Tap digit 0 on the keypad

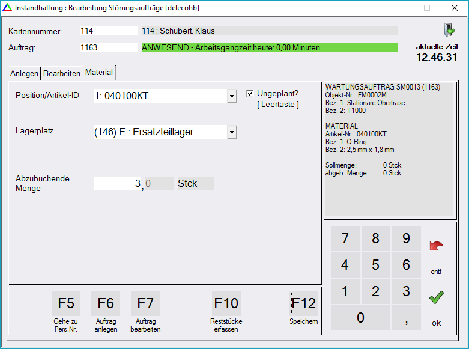tap(360, 318)
